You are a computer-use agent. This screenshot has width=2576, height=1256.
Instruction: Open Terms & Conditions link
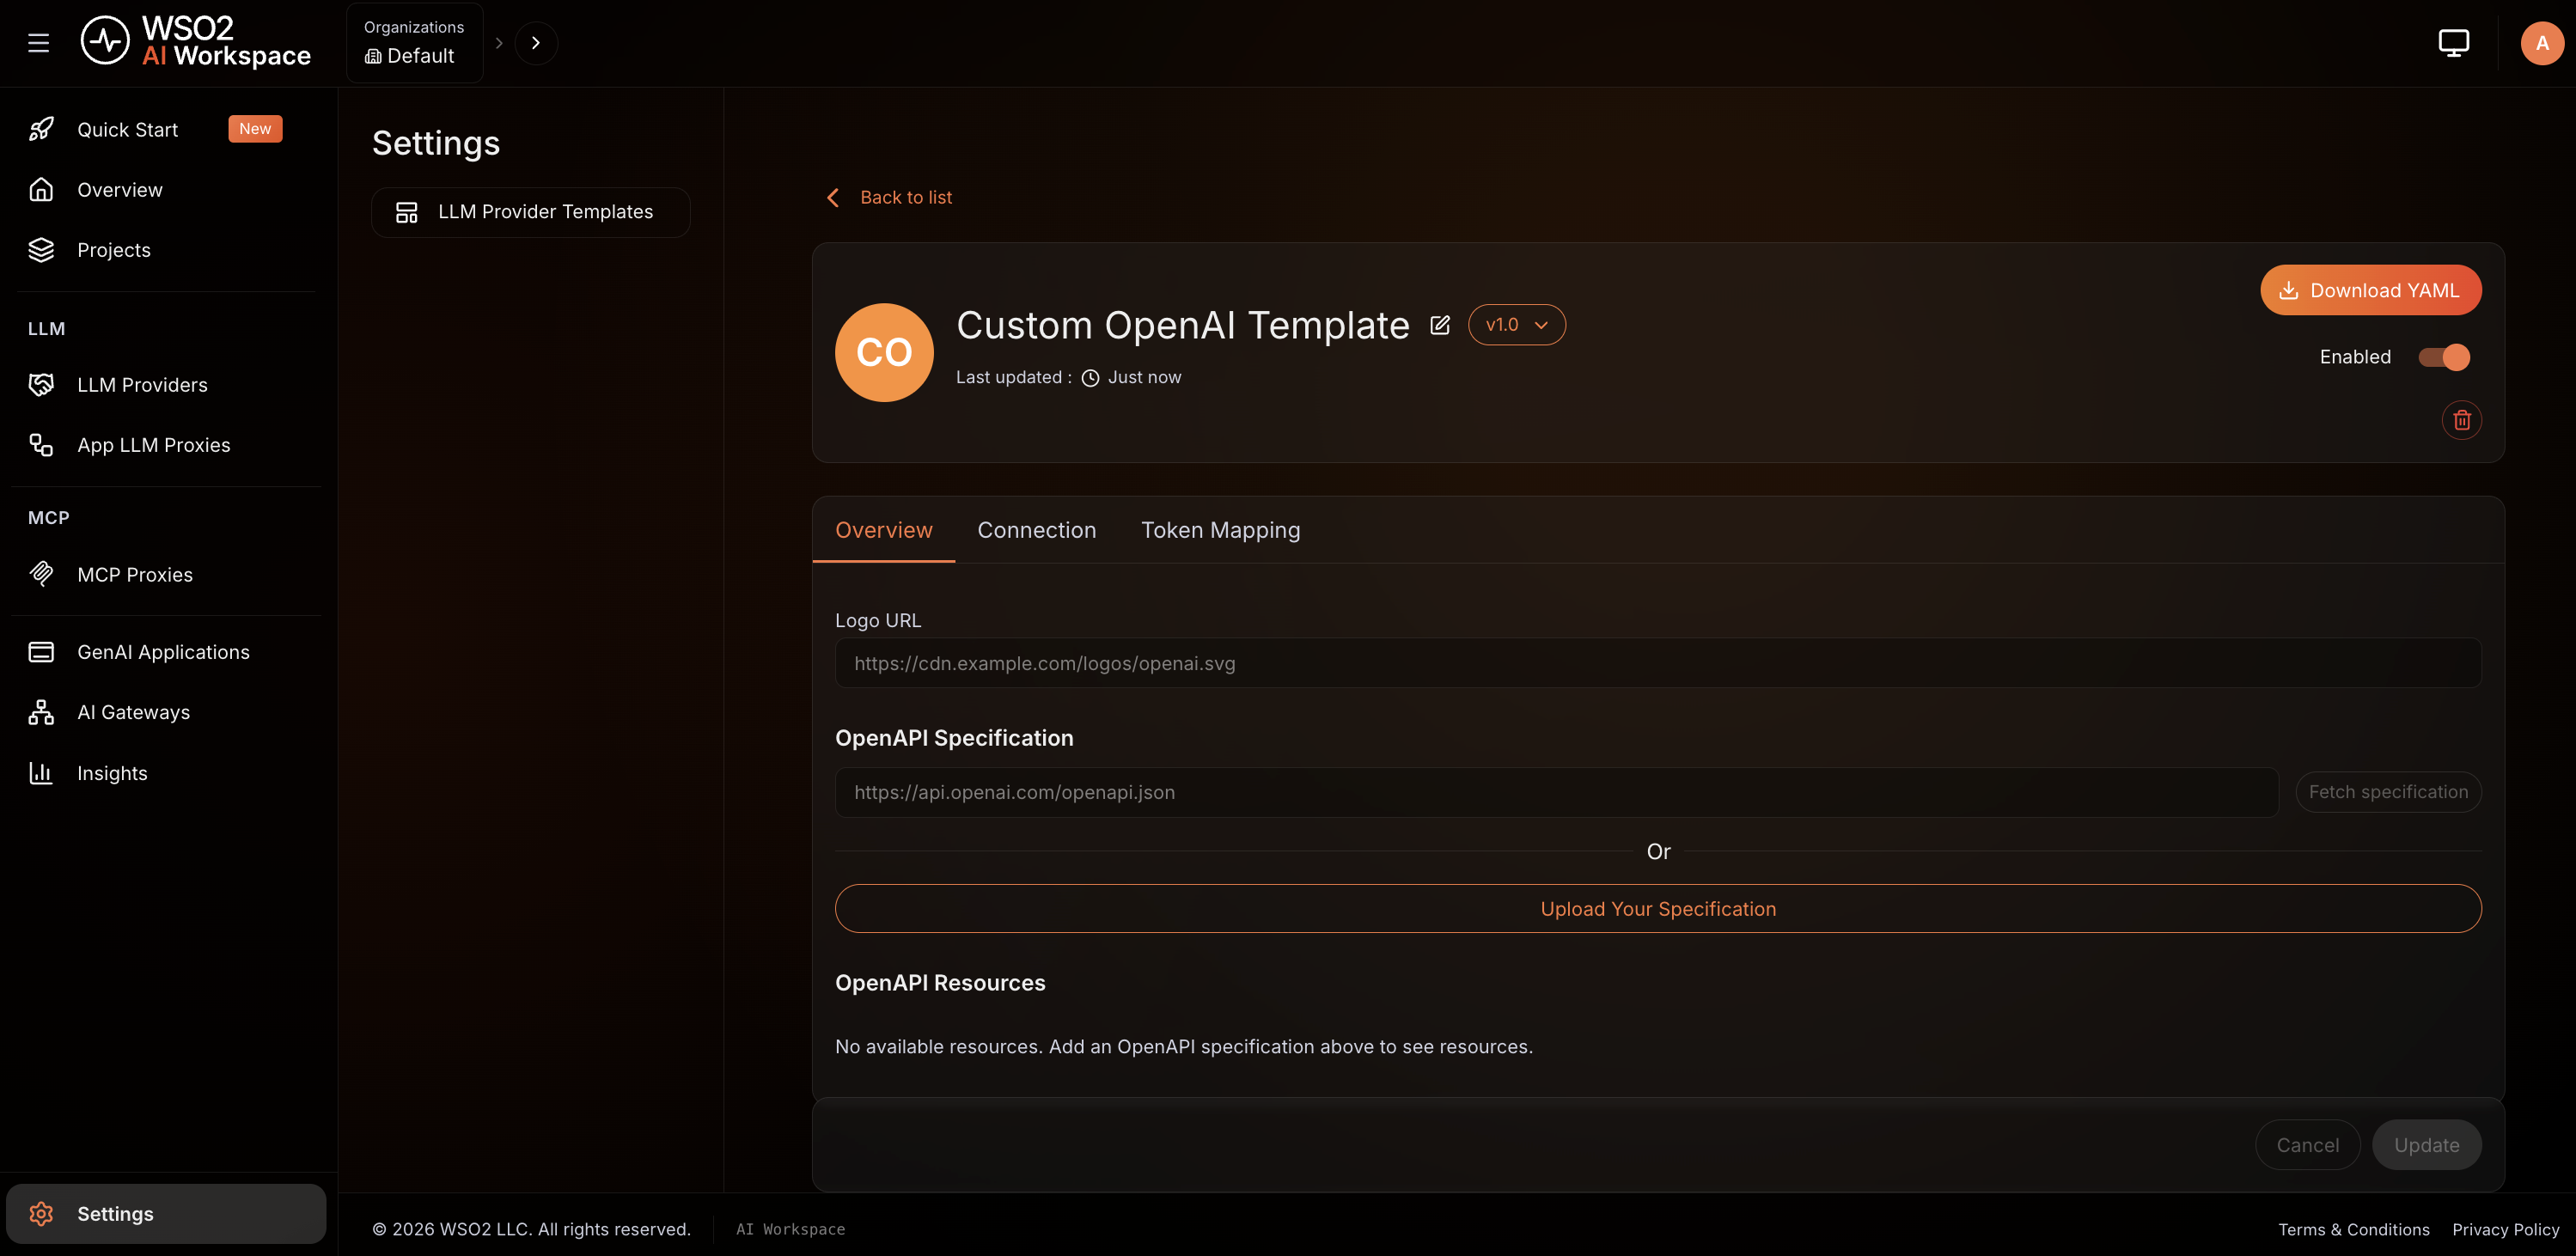pyautogui.click(x=2353, y=1229)
